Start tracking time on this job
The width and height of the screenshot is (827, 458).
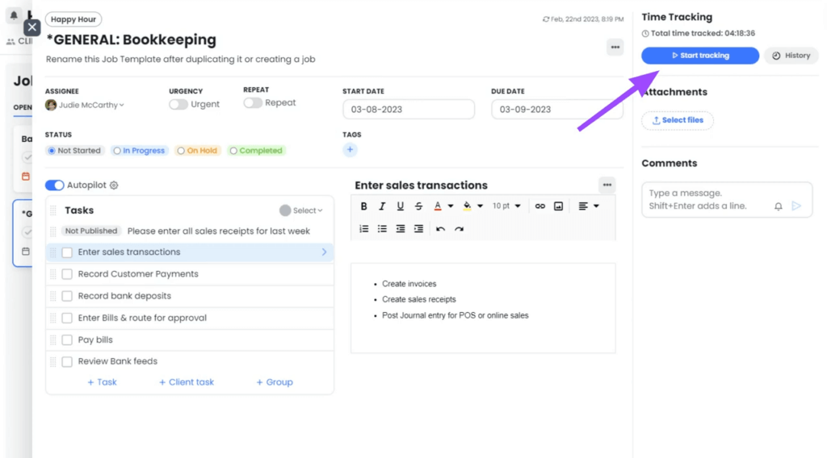700,56
